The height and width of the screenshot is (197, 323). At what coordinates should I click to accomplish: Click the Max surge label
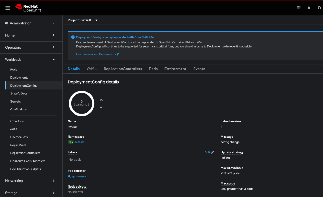pos(228,183)
